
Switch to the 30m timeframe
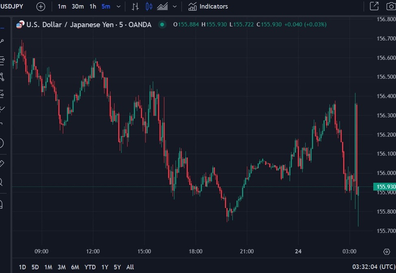tap(78, 6)
